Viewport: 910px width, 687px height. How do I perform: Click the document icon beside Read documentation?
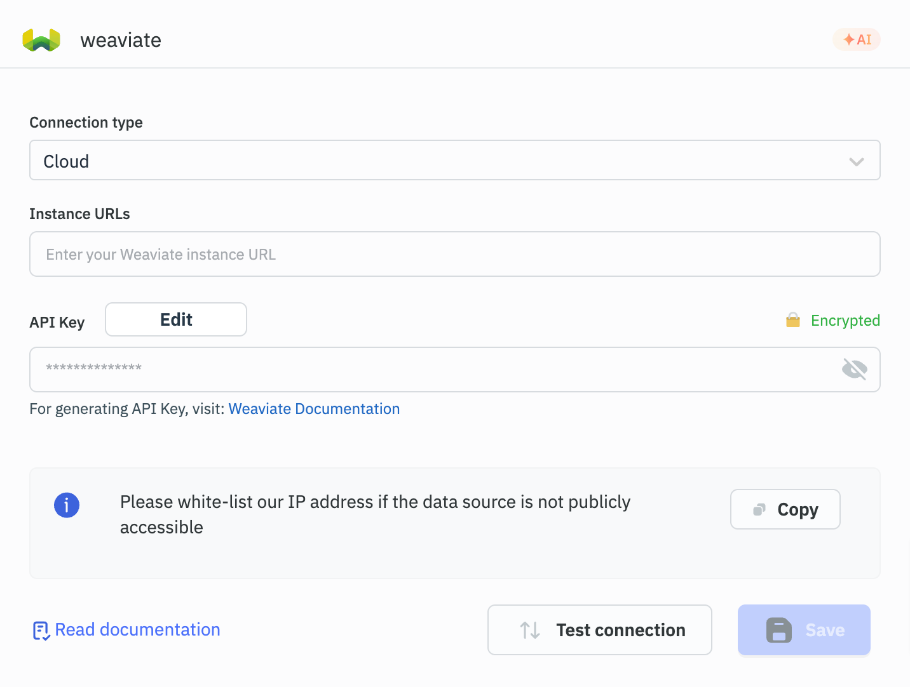pos(41,630)
